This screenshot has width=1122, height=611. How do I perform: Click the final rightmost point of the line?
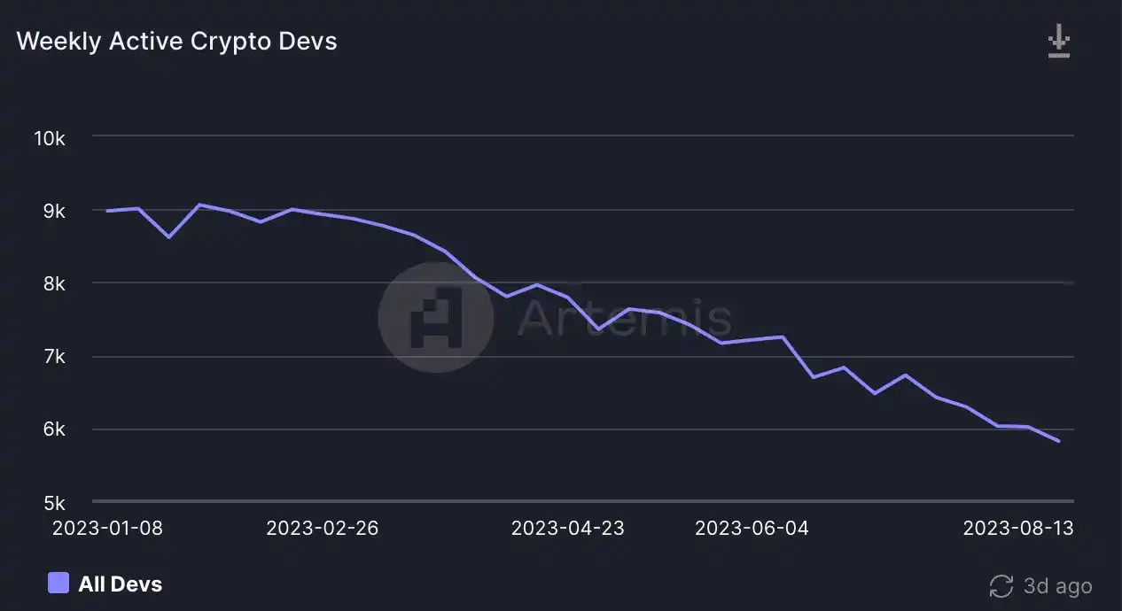[x=1058, y=440]
